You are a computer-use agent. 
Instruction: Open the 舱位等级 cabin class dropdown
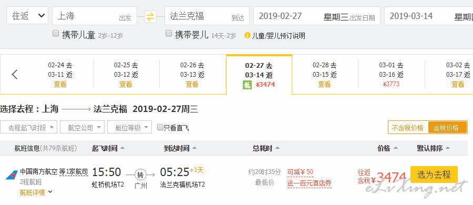pyautogui.click(x=129, y=127)
